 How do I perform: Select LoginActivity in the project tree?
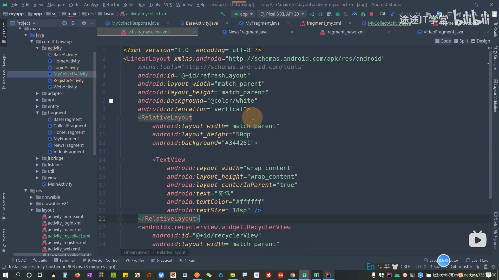point(66,67)
